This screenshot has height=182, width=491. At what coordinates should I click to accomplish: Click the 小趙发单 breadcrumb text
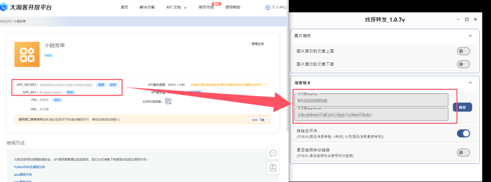click(20, 21)
